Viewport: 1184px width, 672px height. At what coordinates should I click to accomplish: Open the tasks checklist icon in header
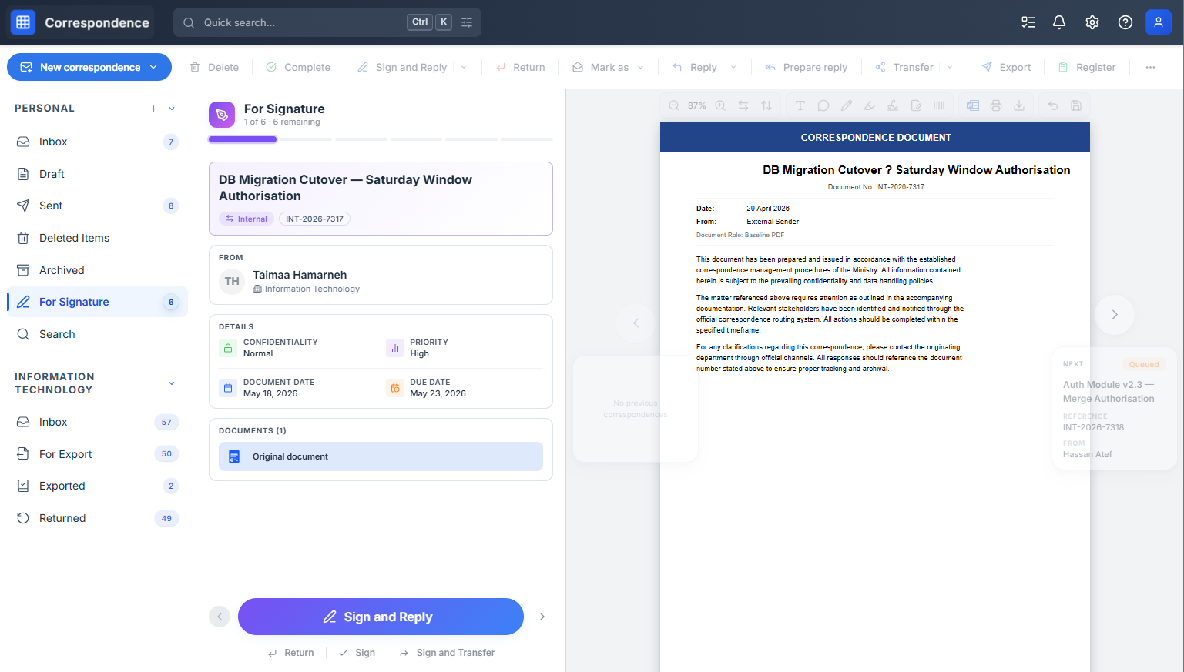point(1028,22)
